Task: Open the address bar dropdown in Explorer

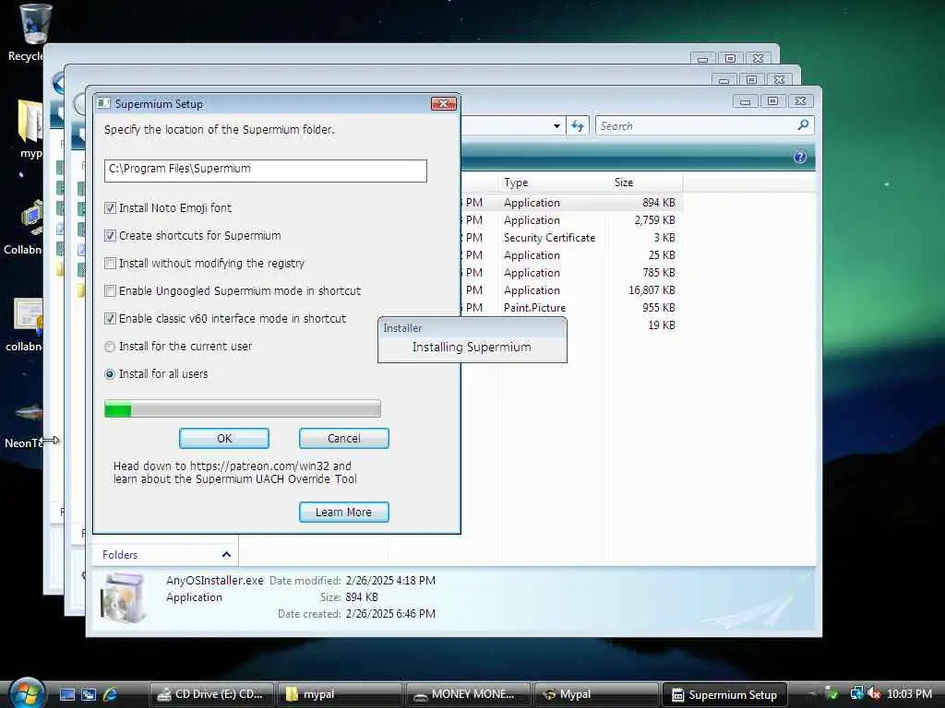Action: coord(556,125)
